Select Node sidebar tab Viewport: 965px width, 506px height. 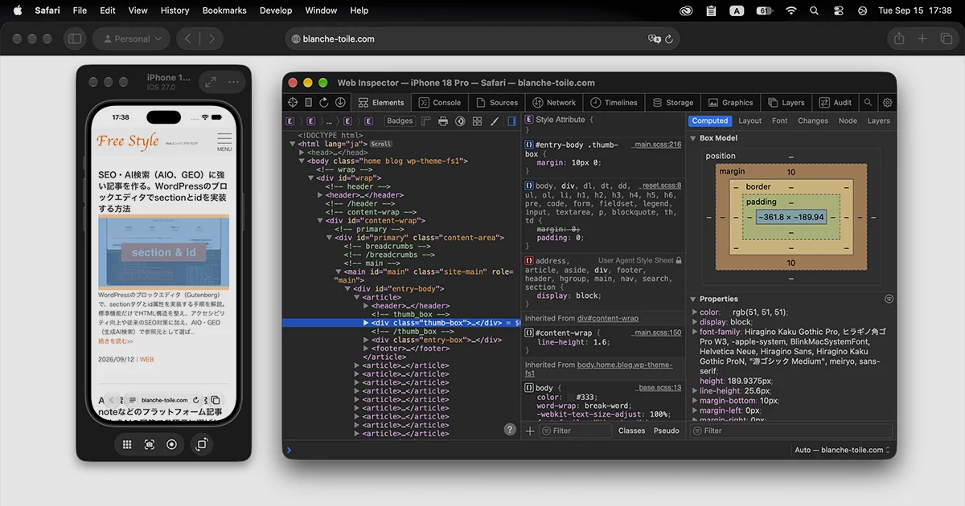tap(848, 121)
